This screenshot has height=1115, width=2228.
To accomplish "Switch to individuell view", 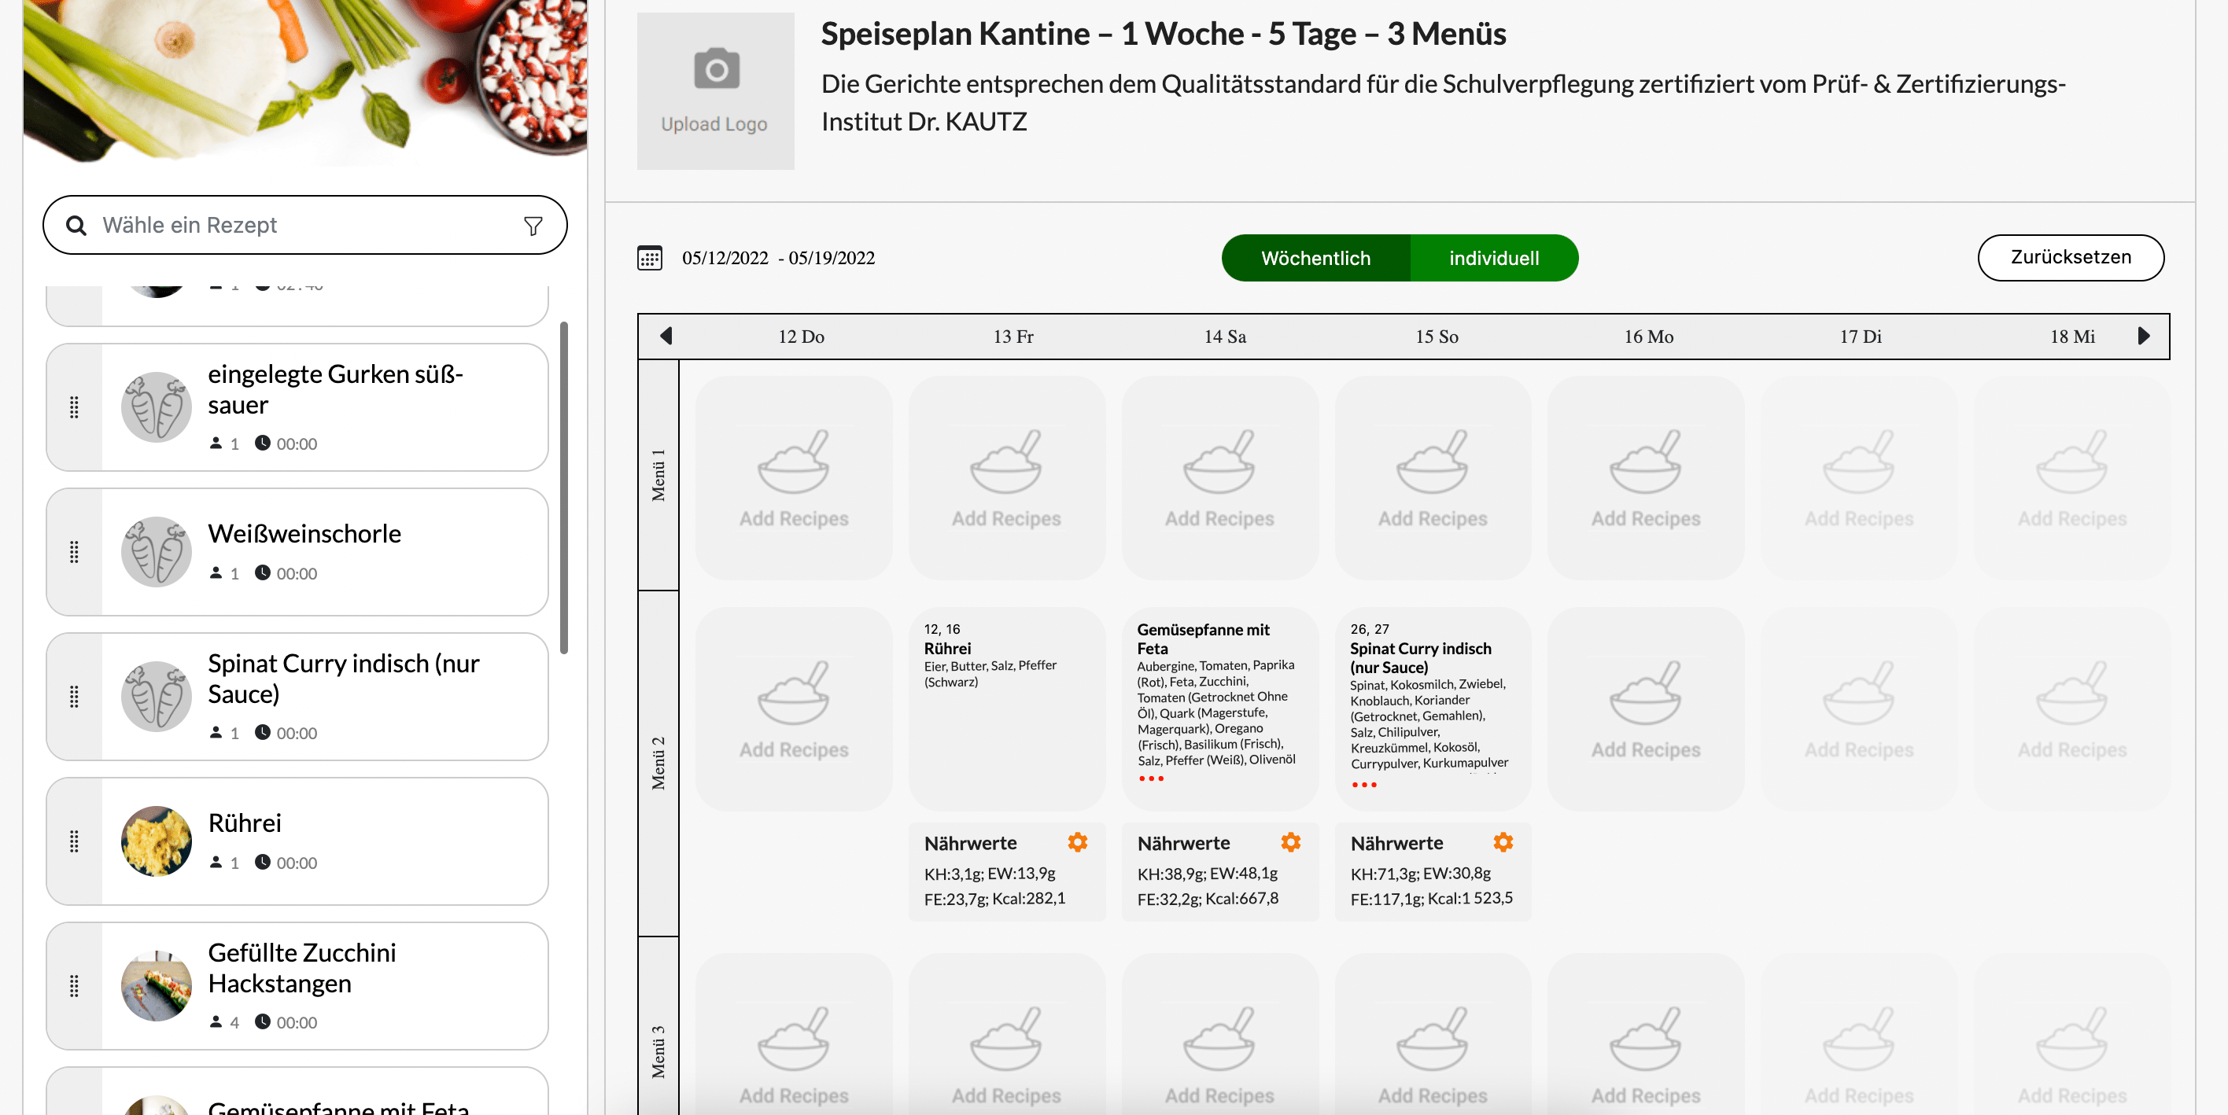I will click(1494, 258).
